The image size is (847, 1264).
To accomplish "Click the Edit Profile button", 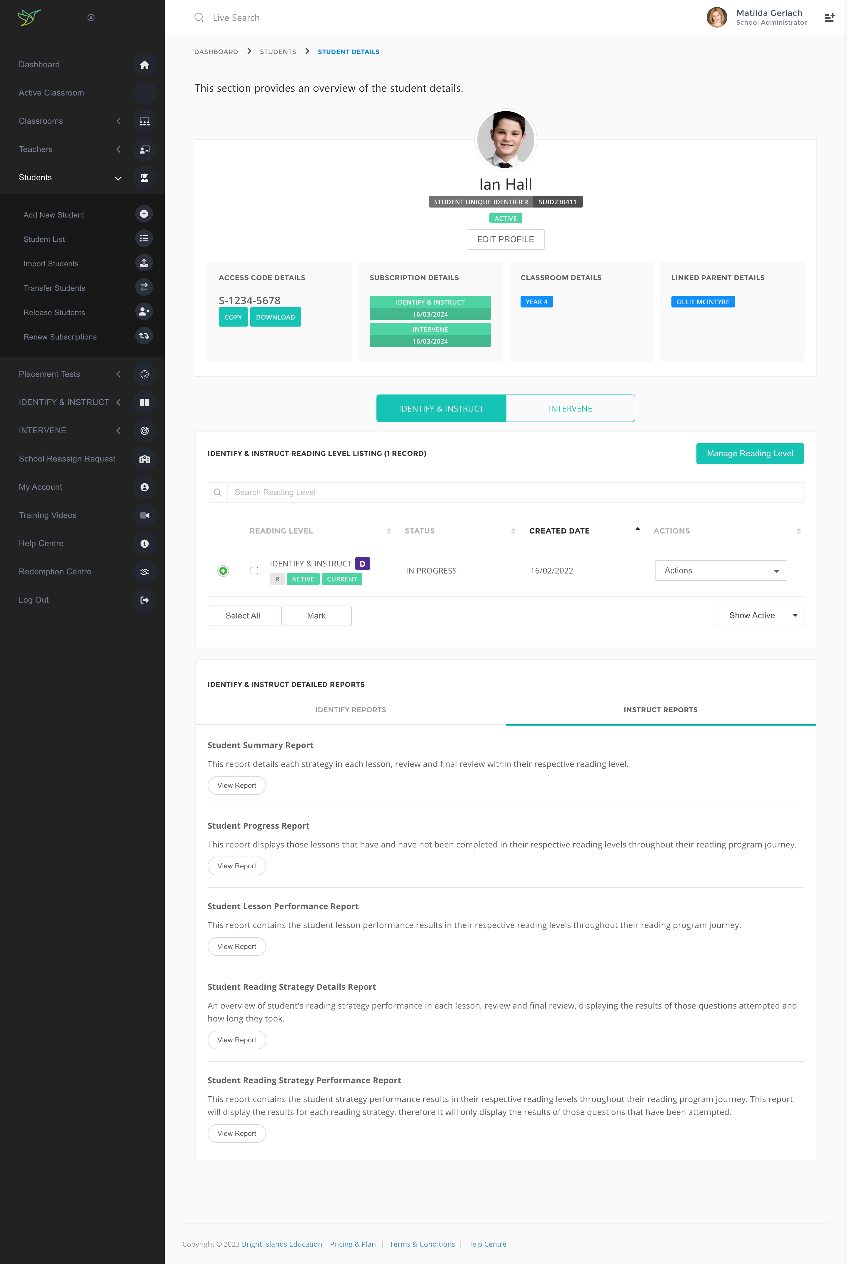I will tap(505, 240).
